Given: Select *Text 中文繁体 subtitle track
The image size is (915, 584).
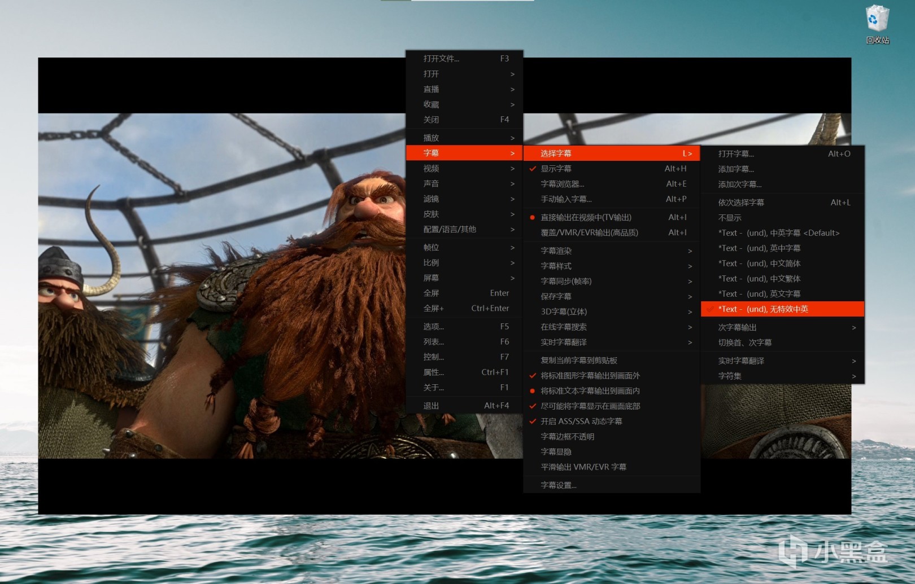Looking at the screenshot, I should pyautogui.click(x=783, y=278).
